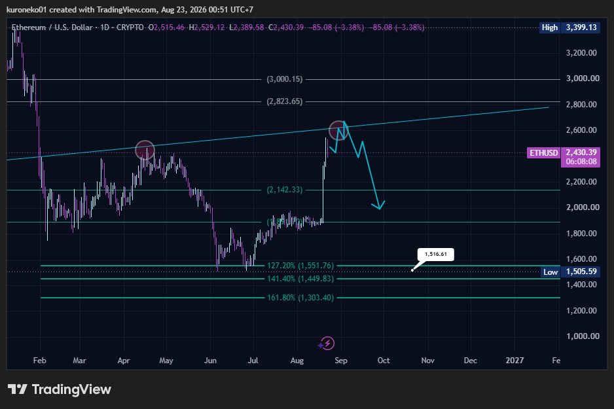Click the 06:08:08 bar countdown timer
The image size is (614, 409).
coord(581,162)
